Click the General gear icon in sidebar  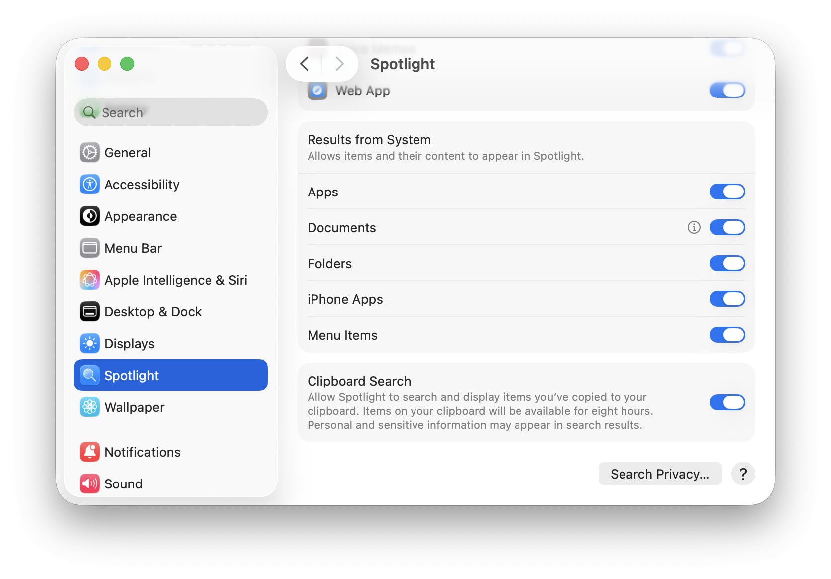pyautogui.click(x=90, y=153)
